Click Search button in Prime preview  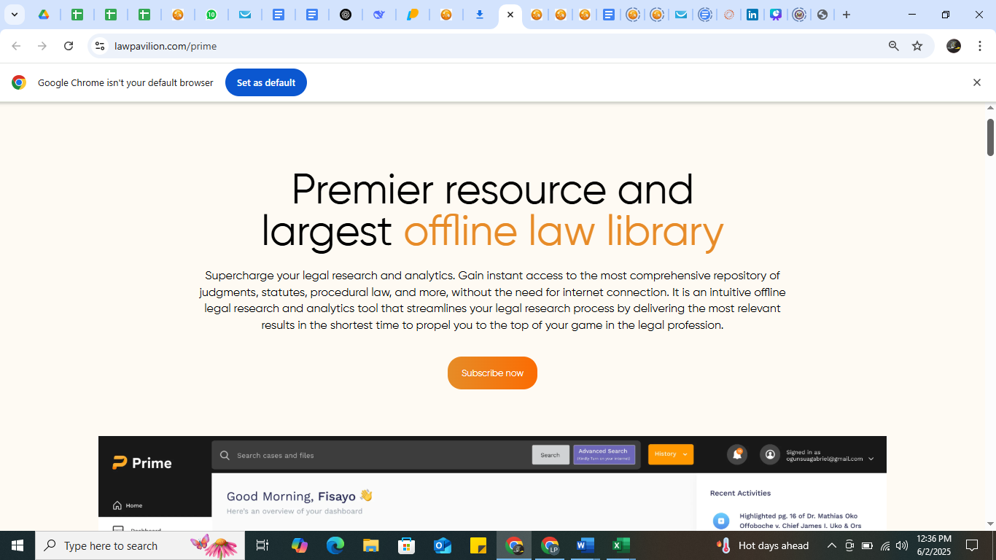click(550, 455)
